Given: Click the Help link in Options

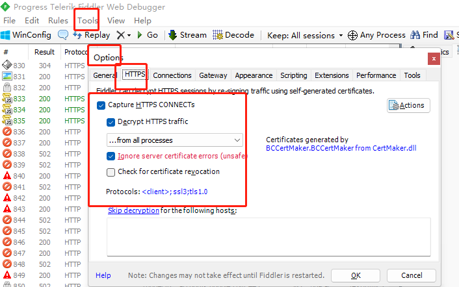Looking at the screenshot, I should point(103,275).
